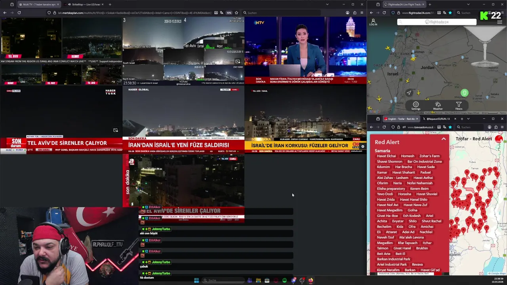Click the taskbar Suche search box
This screenshot has height=285, width=507.
click(x=223, y=280)
